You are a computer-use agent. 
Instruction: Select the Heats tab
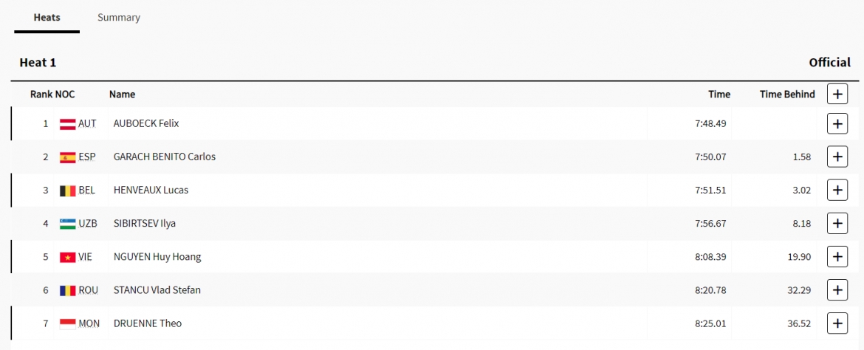point(47,18)
